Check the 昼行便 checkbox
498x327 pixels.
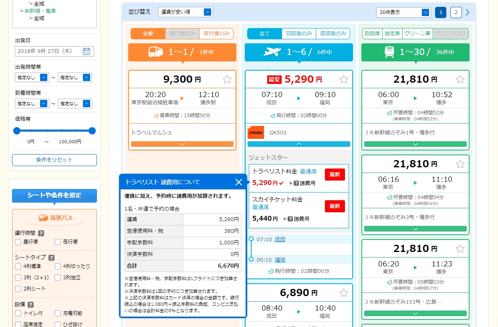pyautogui.click(x=18, y=242)
